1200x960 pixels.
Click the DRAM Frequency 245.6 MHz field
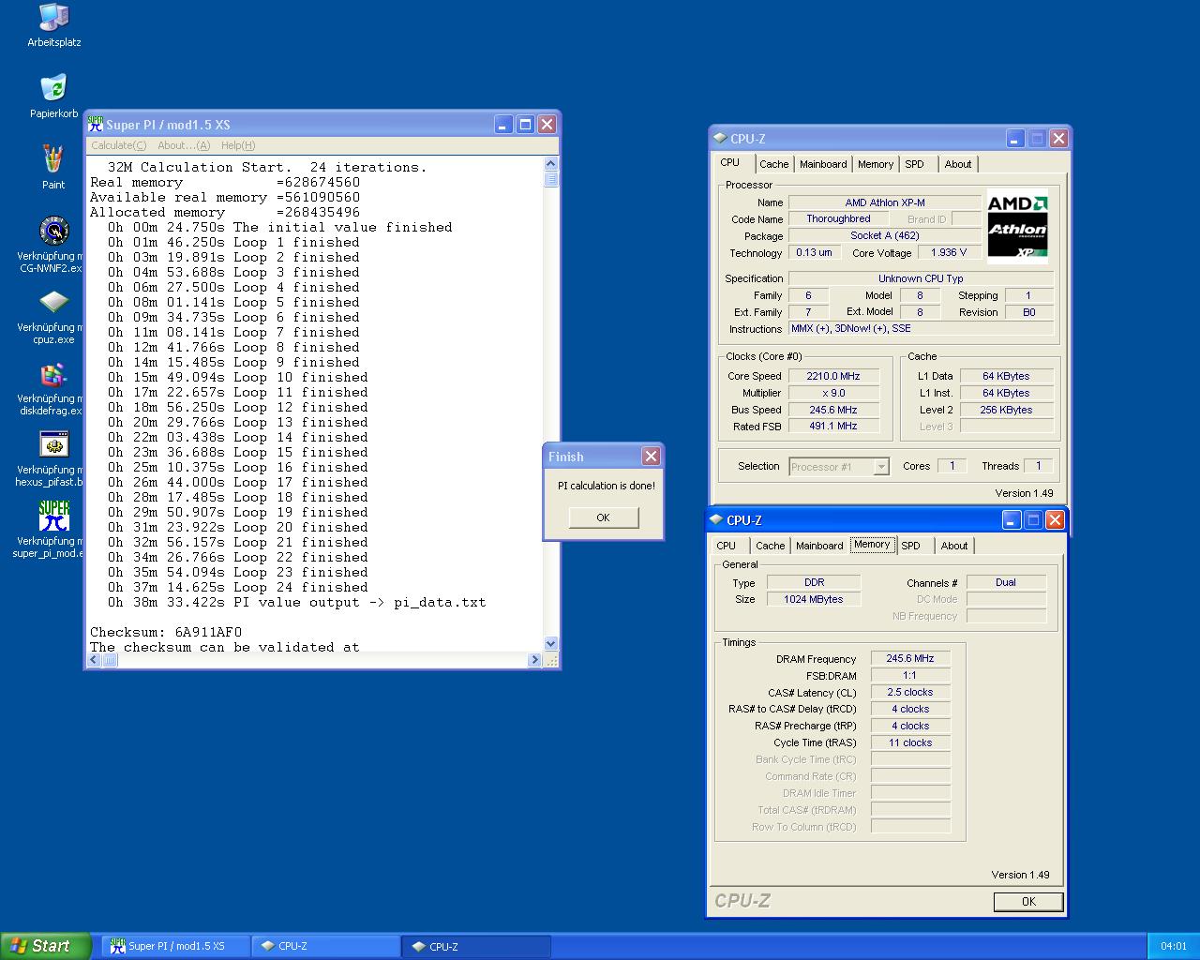pyautogui.click(x=910, y=658)
